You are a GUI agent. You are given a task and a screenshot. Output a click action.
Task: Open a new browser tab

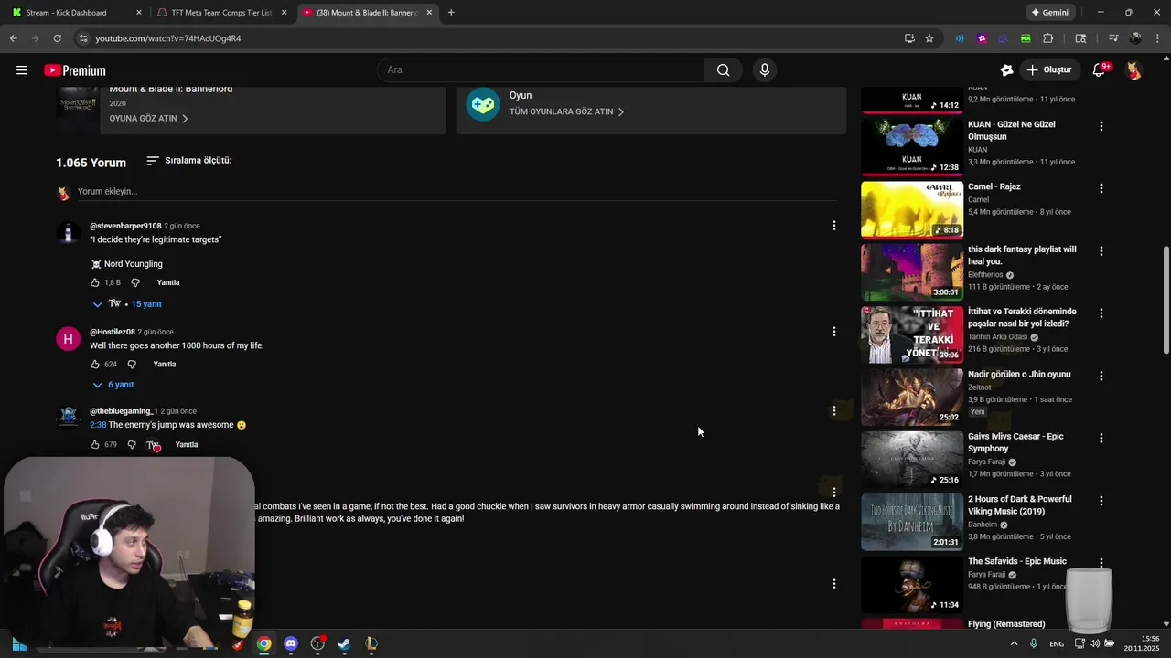click(451, 13)
